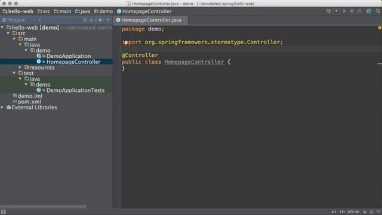This screenshot has height=215, width=382.
Task: Collapse the demo package under main
Action: pos(26,50)
